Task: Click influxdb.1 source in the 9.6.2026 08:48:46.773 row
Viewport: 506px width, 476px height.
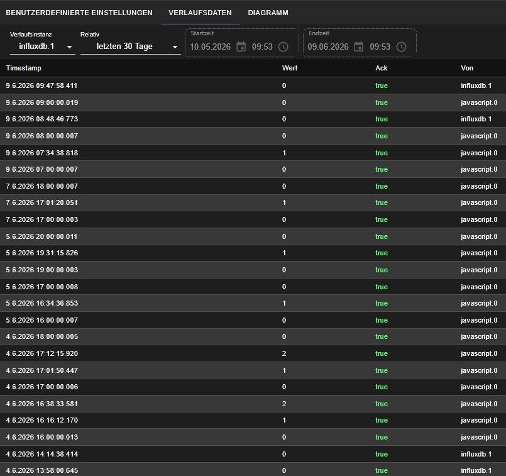Action: click(476, 119)
